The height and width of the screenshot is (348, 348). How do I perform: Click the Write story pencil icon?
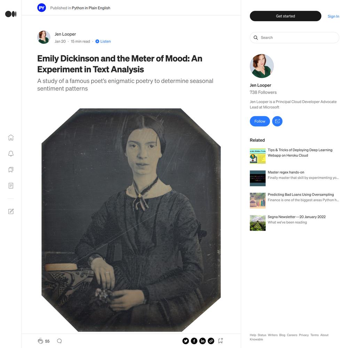click(11, 211)
